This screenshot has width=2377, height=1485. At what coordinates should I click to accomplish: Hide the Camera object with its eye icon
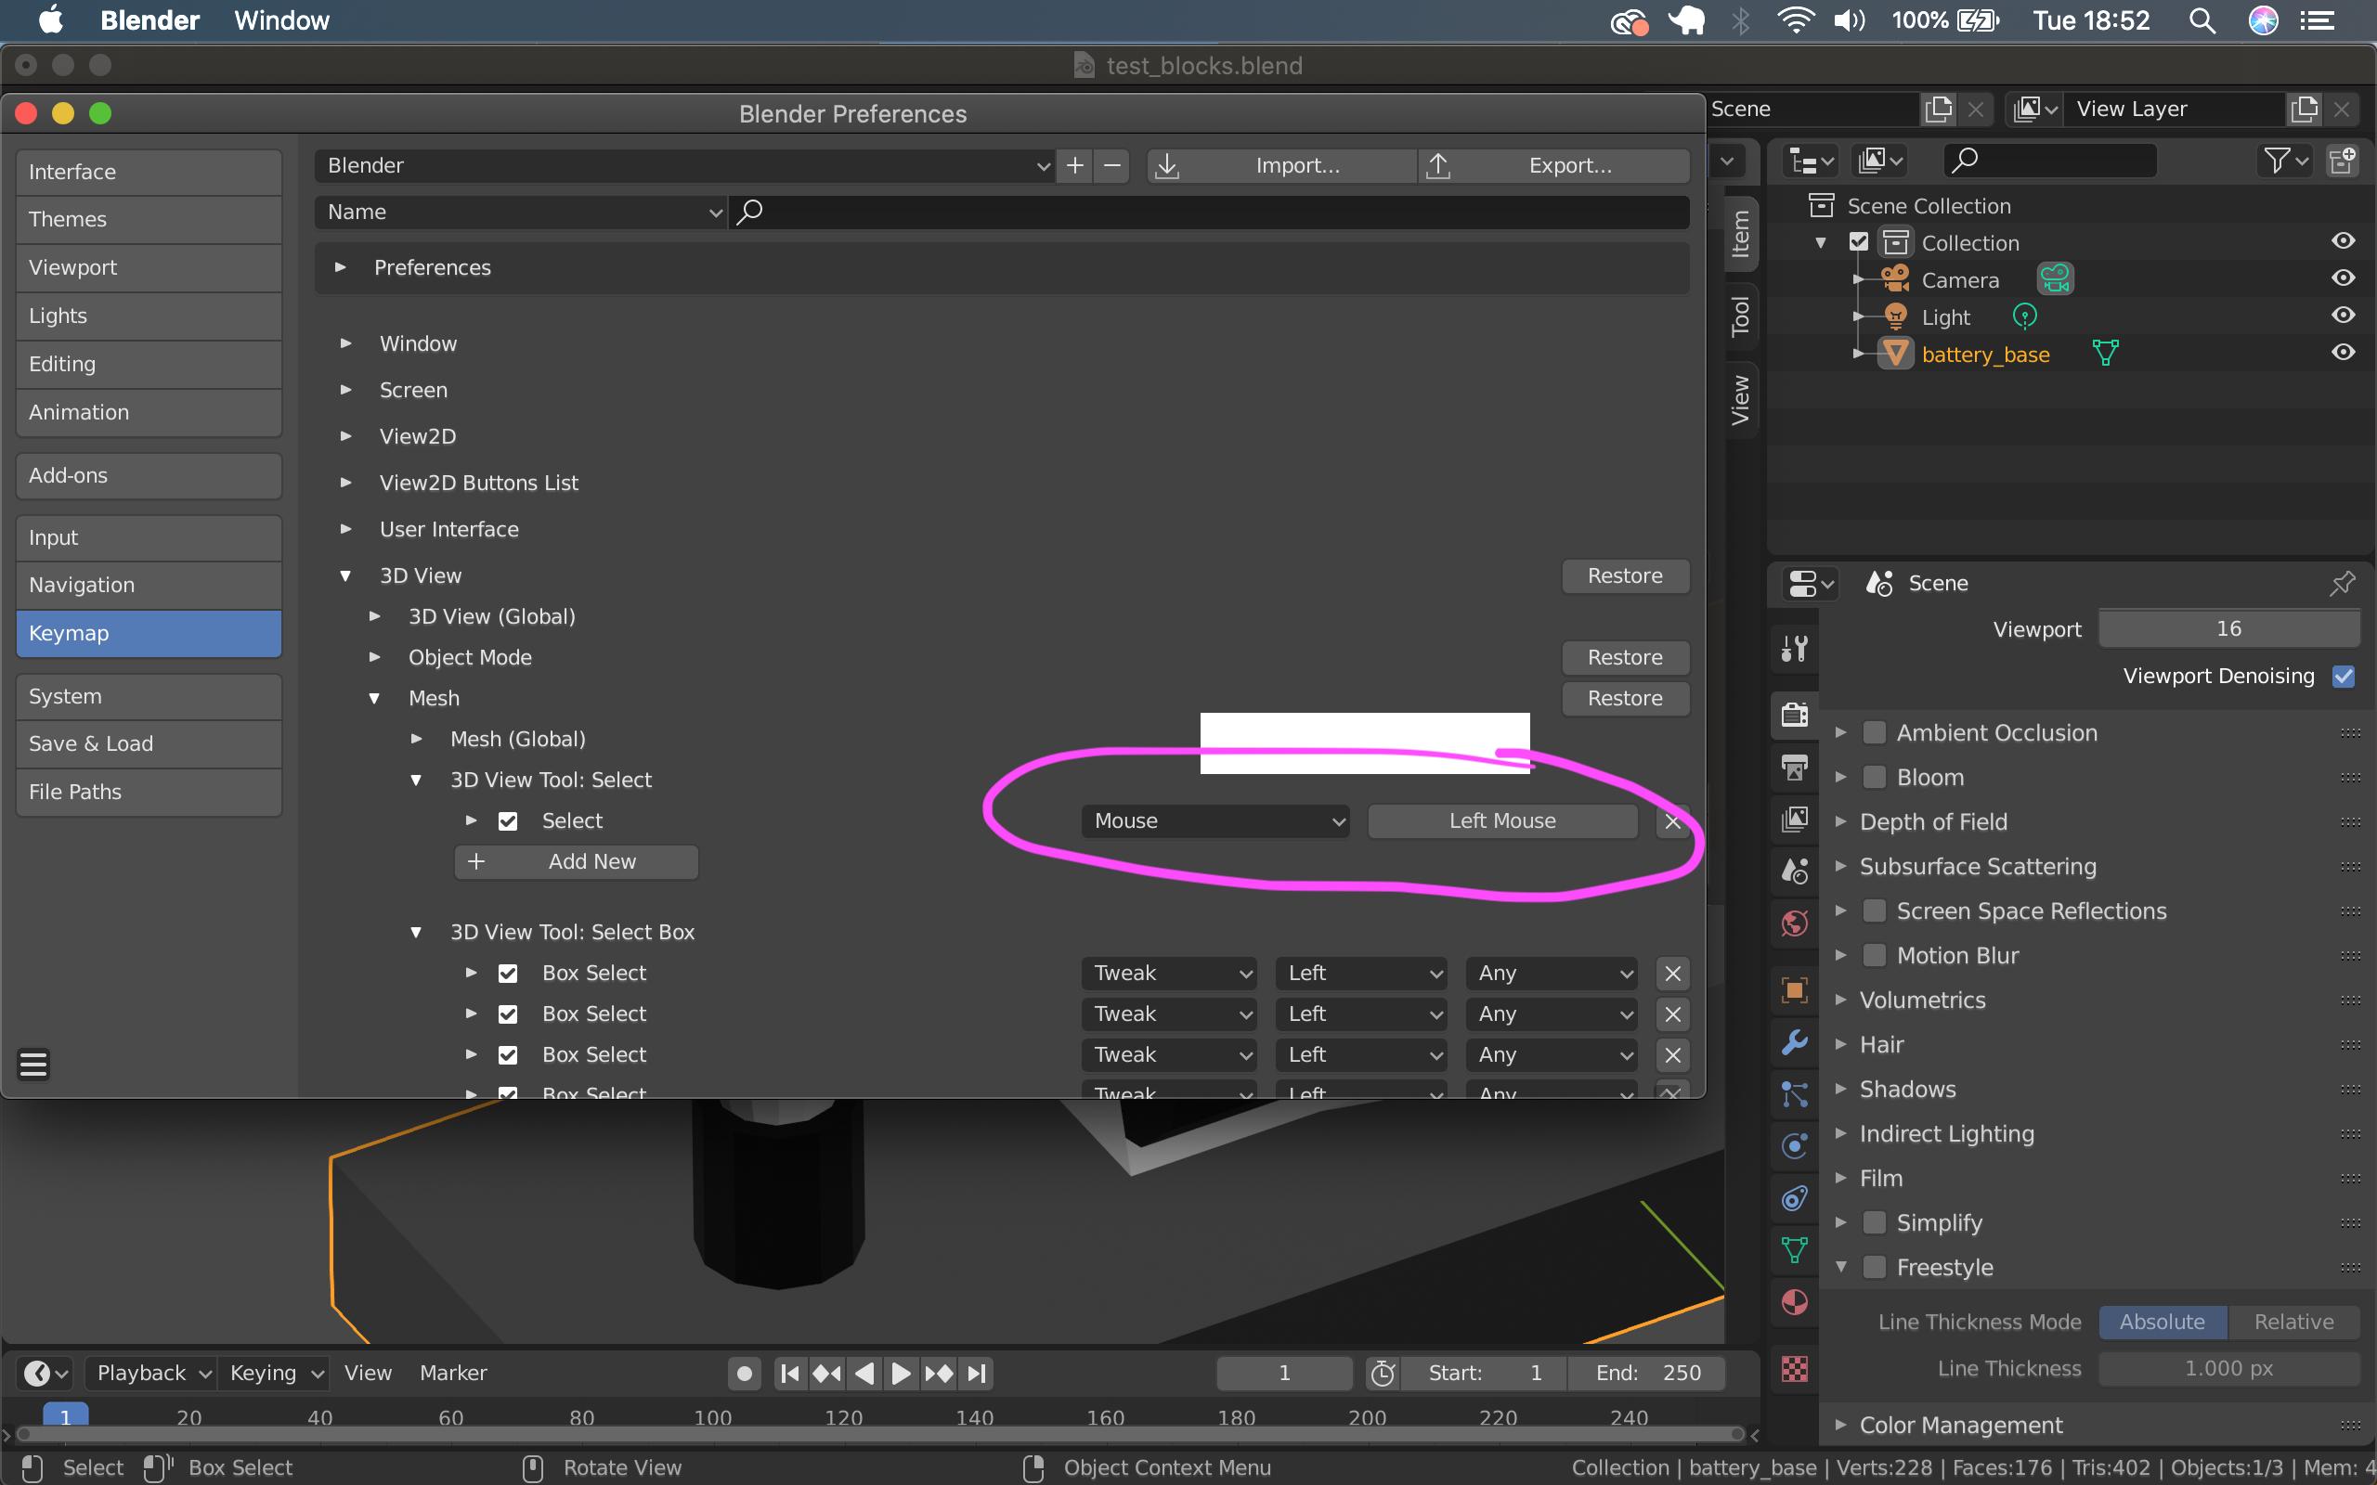2343,278
